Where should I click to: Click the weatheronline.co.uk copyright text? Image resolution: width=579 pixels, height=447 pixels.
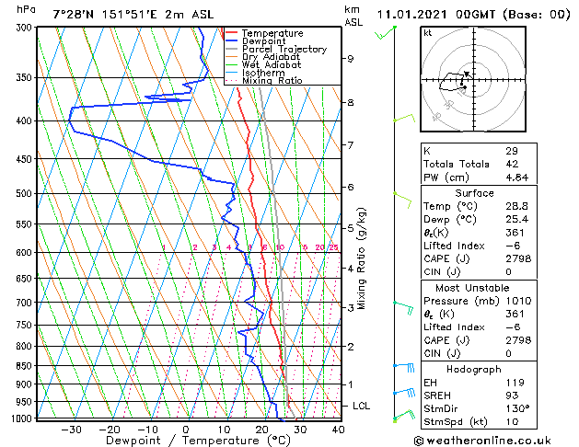pos(482,441)
